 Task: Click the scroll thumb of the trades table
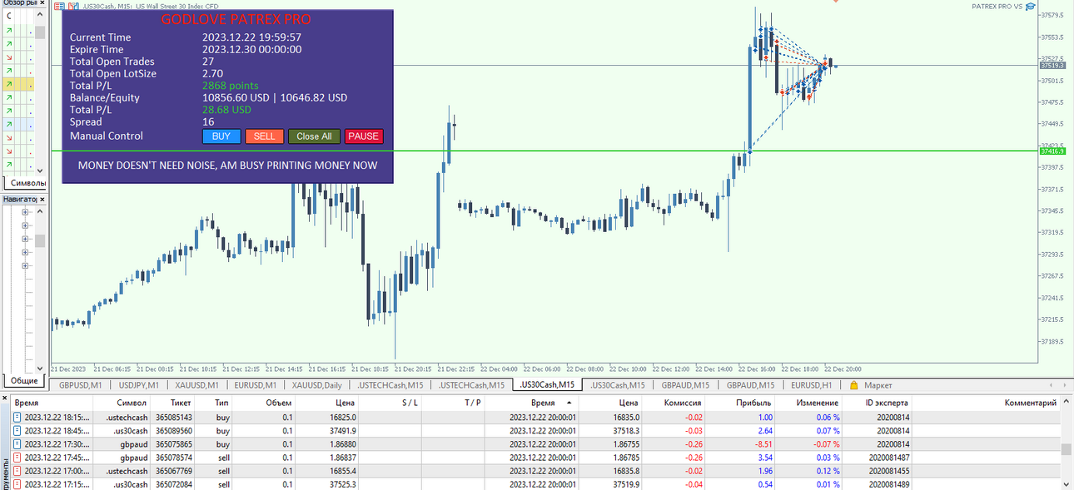[x=1067, y=450]
